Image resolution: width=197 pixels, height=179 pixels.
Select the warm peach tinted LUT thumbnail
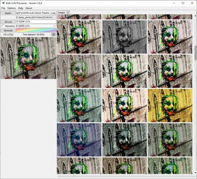point(124,106)
